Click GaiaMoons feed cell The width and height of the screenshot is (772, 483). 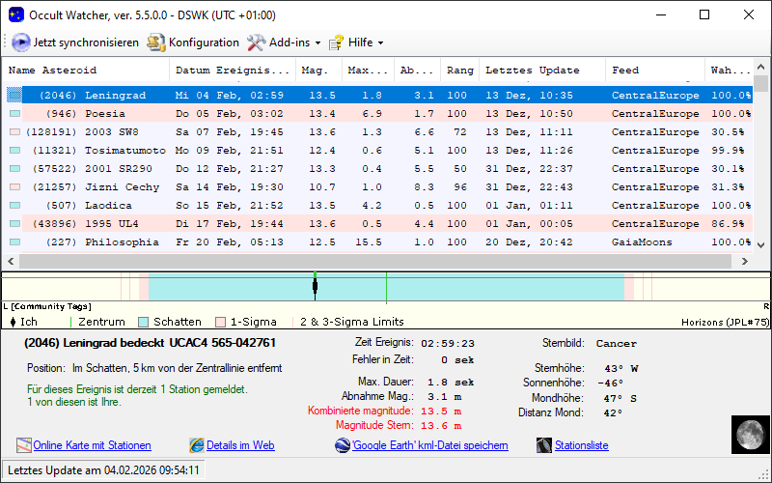coord(642,242)
